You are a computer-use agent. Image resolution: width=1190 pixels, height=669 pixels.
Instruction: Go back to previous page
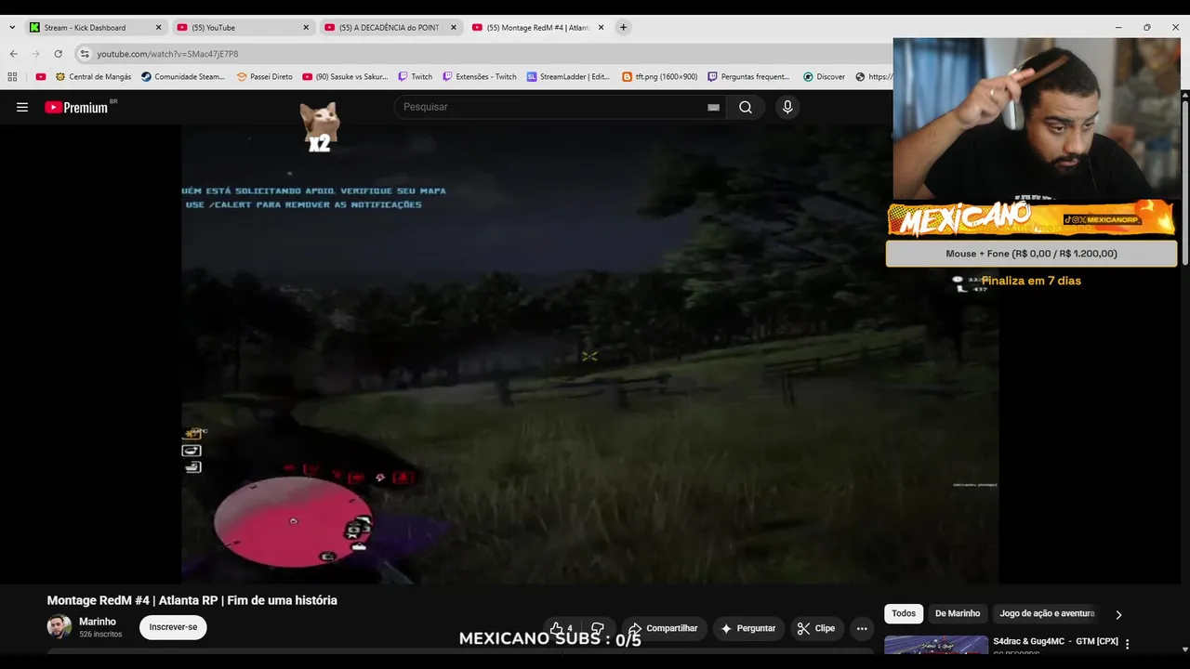[x=13, y=54]
